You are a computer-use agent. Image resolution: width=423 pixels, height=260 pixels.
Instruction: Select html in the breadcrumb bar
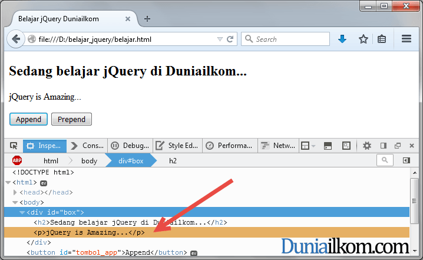pyautogui.click(x=51, y=161)
